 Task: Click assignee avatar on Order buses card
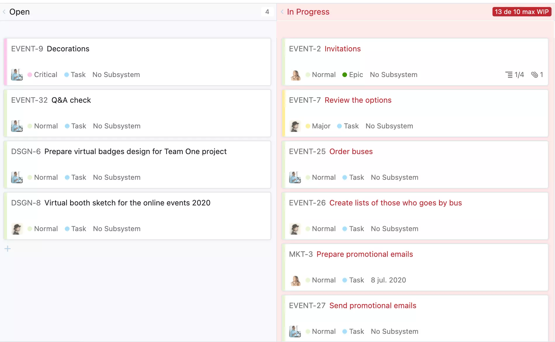pos(295,177)
